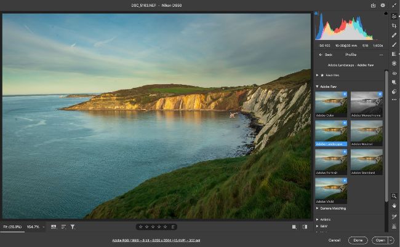This screenshot has width=400, height=247.
Task: Click the Cancel button
Action: tap(334, 240)
